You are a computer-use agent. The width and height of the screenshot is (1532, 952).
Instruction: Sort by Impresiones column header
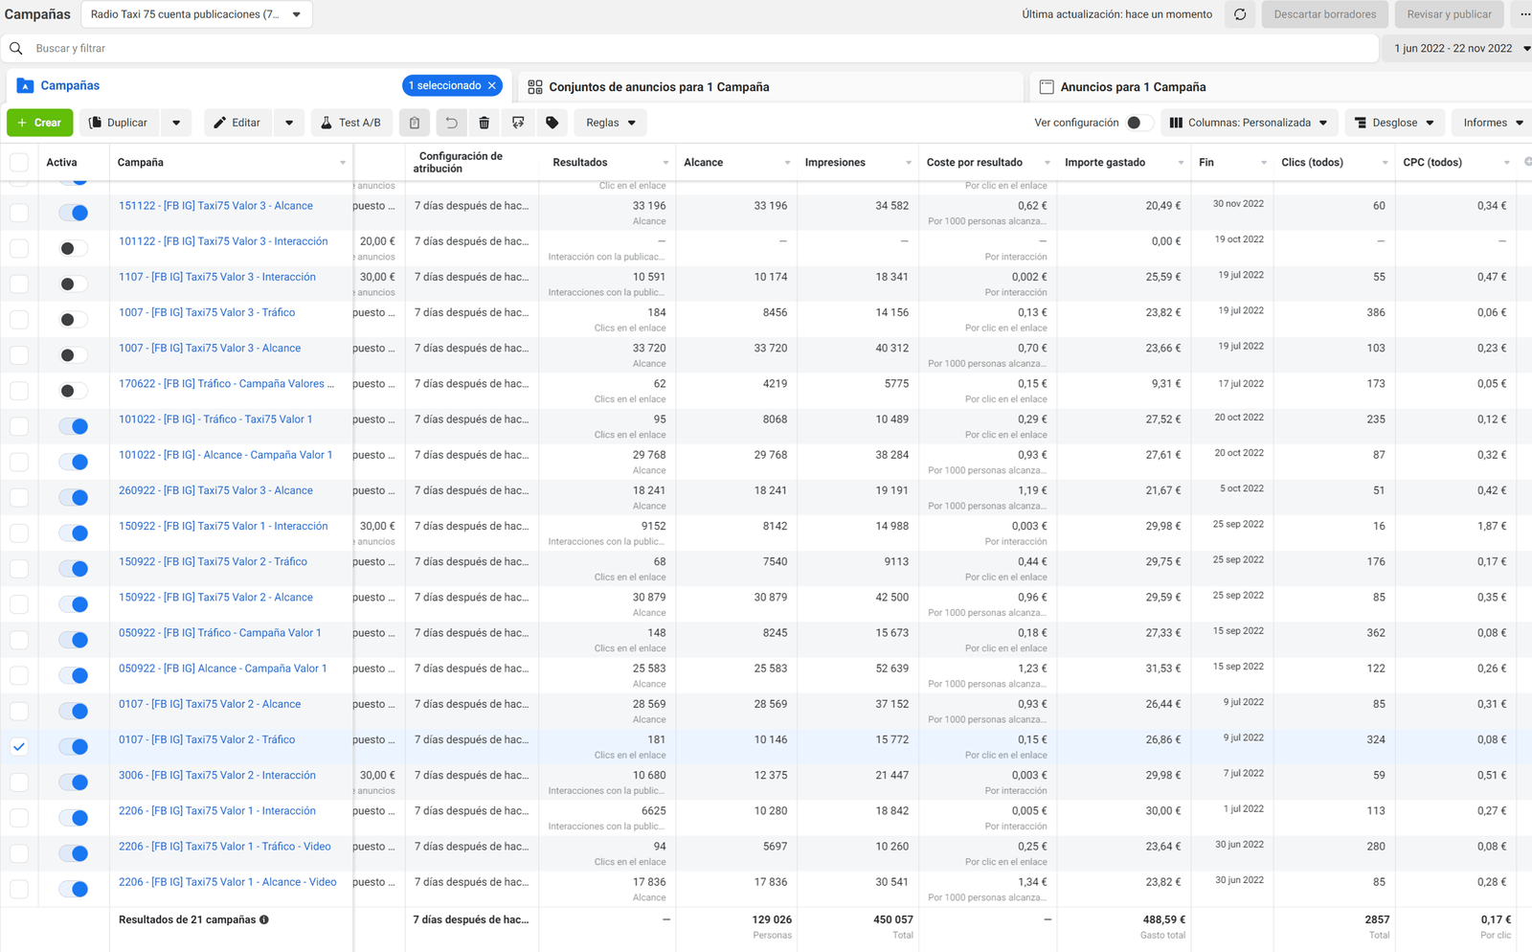pyautogui.click(x=835, y=163)
